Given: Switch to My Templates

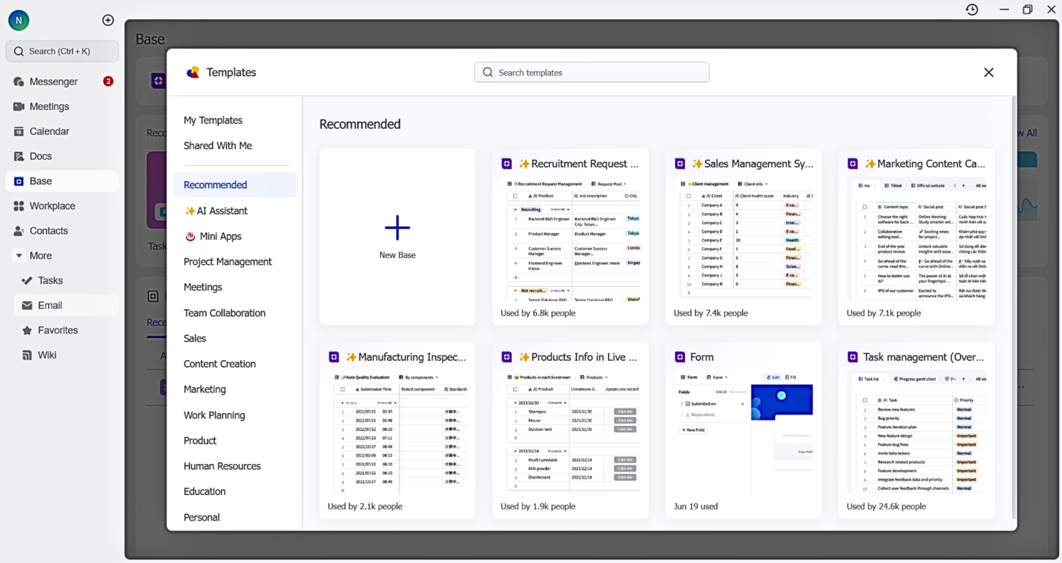Looking at the screenshot, I should pos(213,120).
